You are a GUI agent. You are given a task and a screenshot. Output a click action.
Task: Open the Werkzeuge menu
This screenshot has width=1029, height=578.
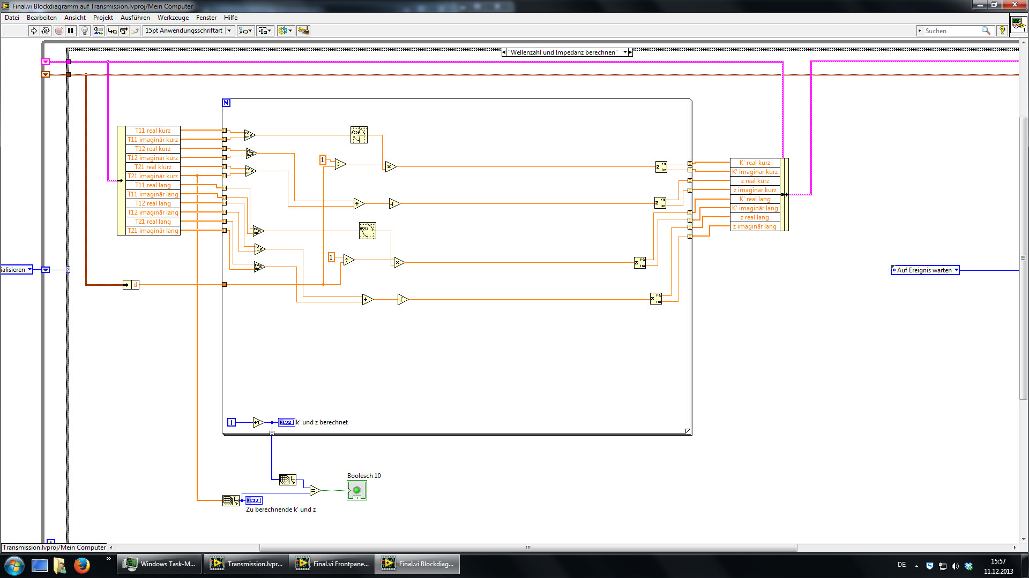173,18
